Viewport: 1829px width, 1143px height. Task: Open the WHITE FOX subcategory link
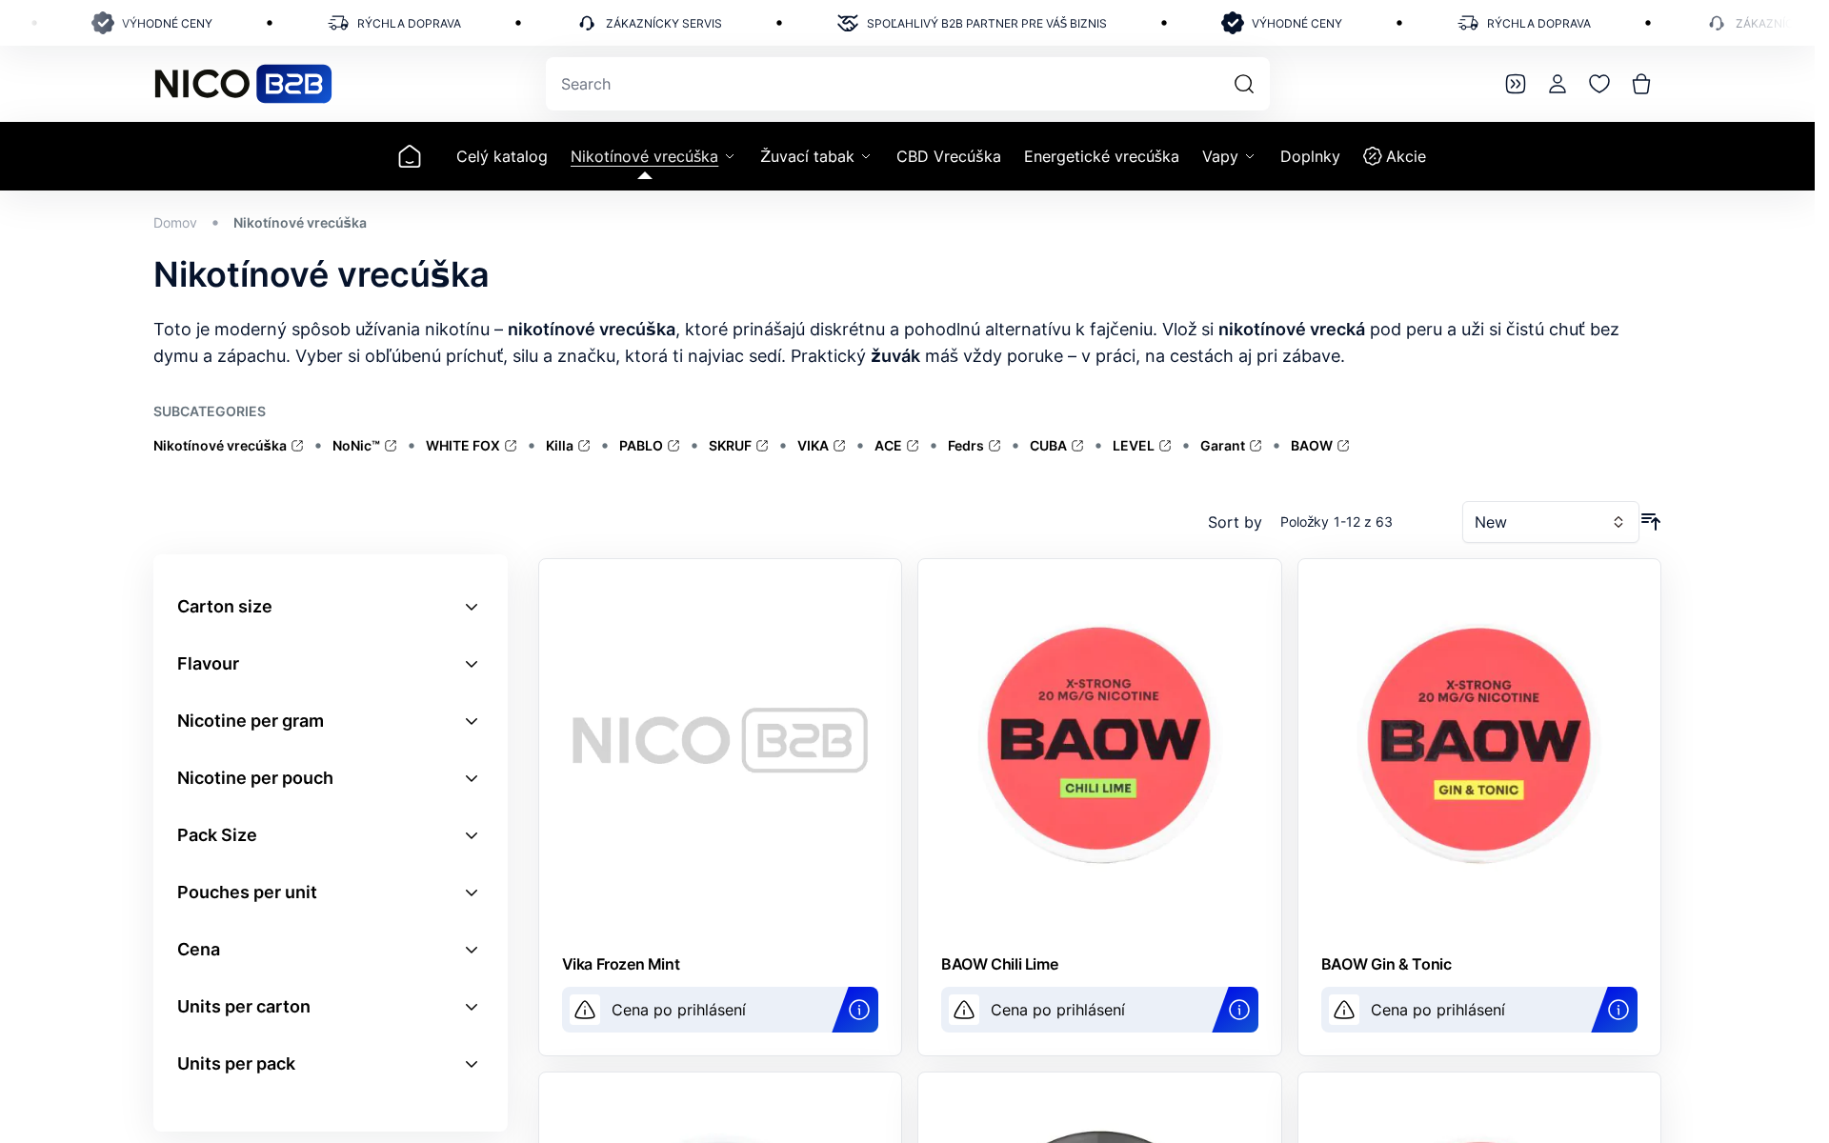pos(462,445)
